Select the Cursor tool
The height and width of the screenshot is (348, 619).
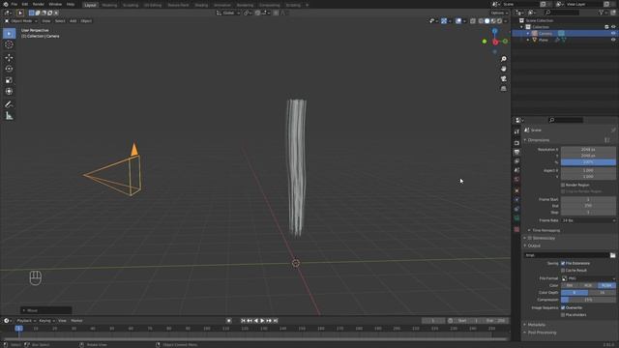coord(9,44)
